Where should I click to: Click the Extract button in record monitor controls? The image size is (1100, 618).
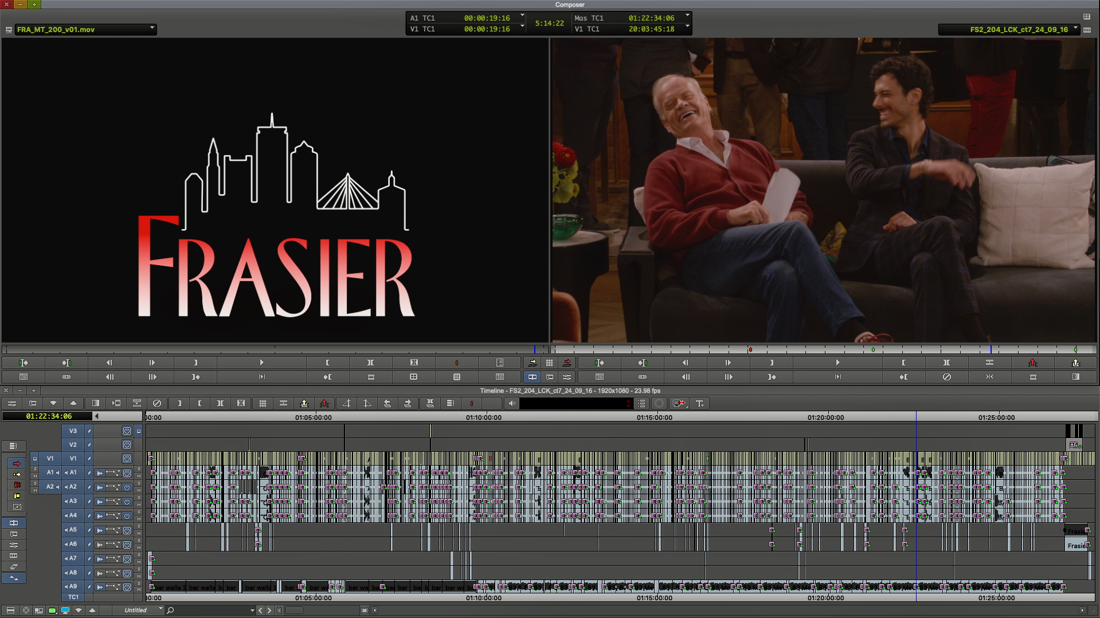pos(1075,363)
